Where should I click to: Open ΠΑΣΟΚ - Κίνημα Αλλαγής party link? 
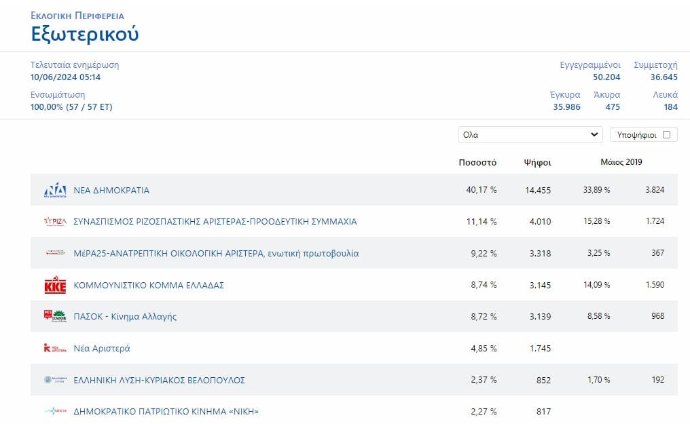pos(125,317)
